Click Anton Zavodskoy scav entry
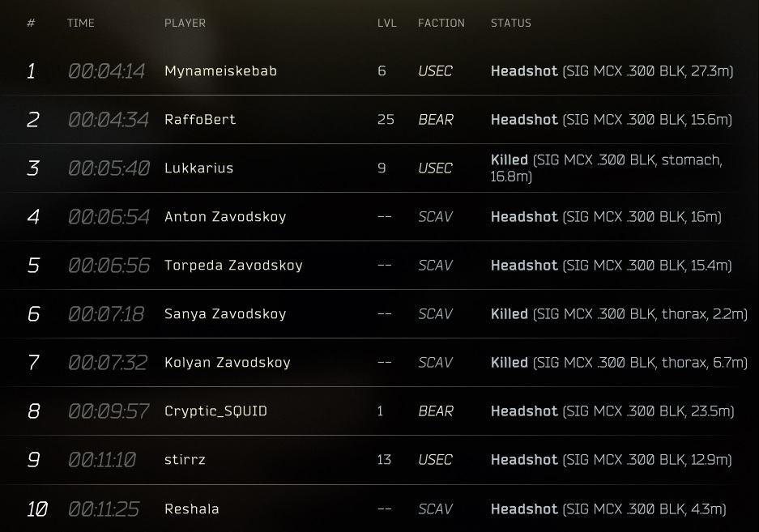Viewport: 759px width, 532px height. coord(379,216)
